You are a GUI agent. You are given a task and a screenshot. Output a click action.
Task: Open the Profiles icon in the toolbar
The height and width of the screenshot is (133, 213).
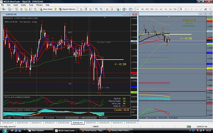click(9, 9)
